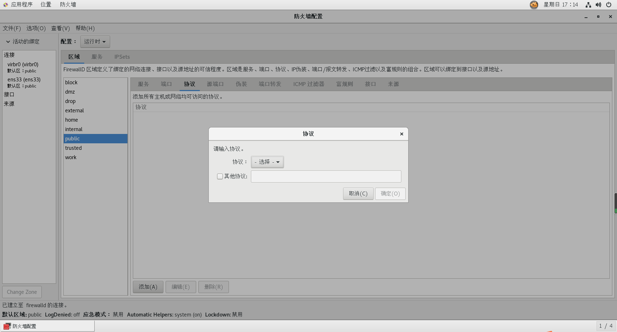
Task: Click the 编辑(E) button
Action: point(181,287)
